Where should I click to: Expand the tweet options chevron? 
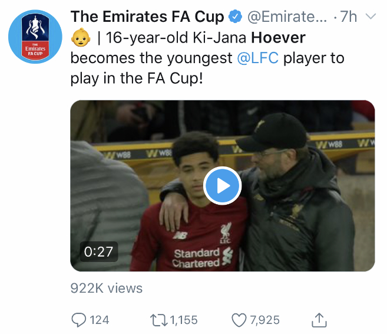371,17
